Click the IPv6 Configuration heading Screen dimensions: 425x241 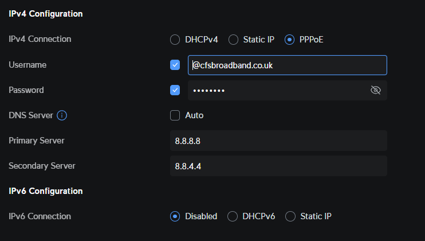point(45,191)
